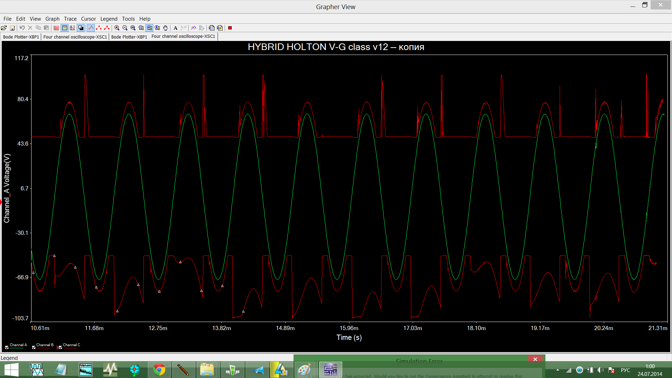Open Chrome from the taskbar
This screenshot has height=378, width=672.
pos(159,370)
